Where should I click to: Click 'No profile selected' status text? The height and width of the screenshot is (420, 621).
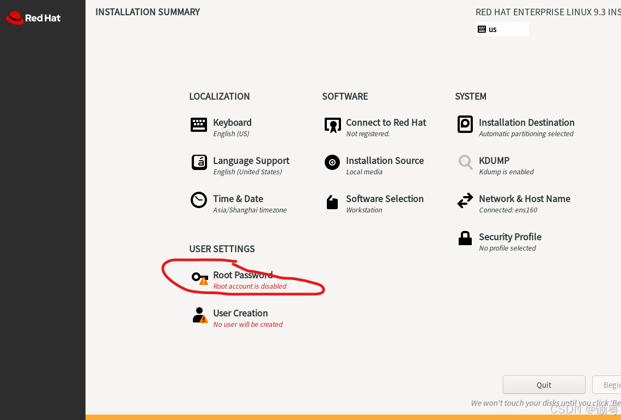507,248
